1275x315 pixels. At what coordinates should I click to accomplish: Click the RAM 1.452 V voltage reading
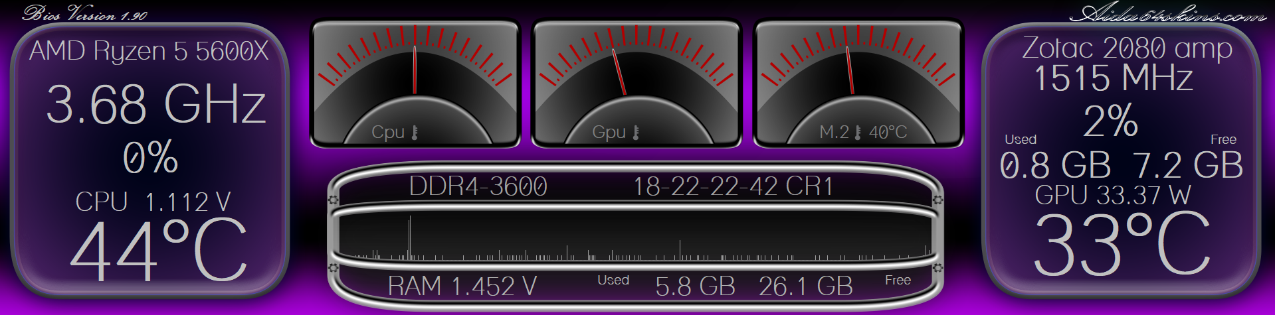462,286
